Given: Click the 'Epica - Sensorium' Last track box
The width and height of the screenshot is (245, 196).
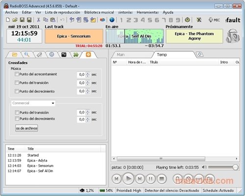Looking at the screenshot, I should (x=74, y=36).
